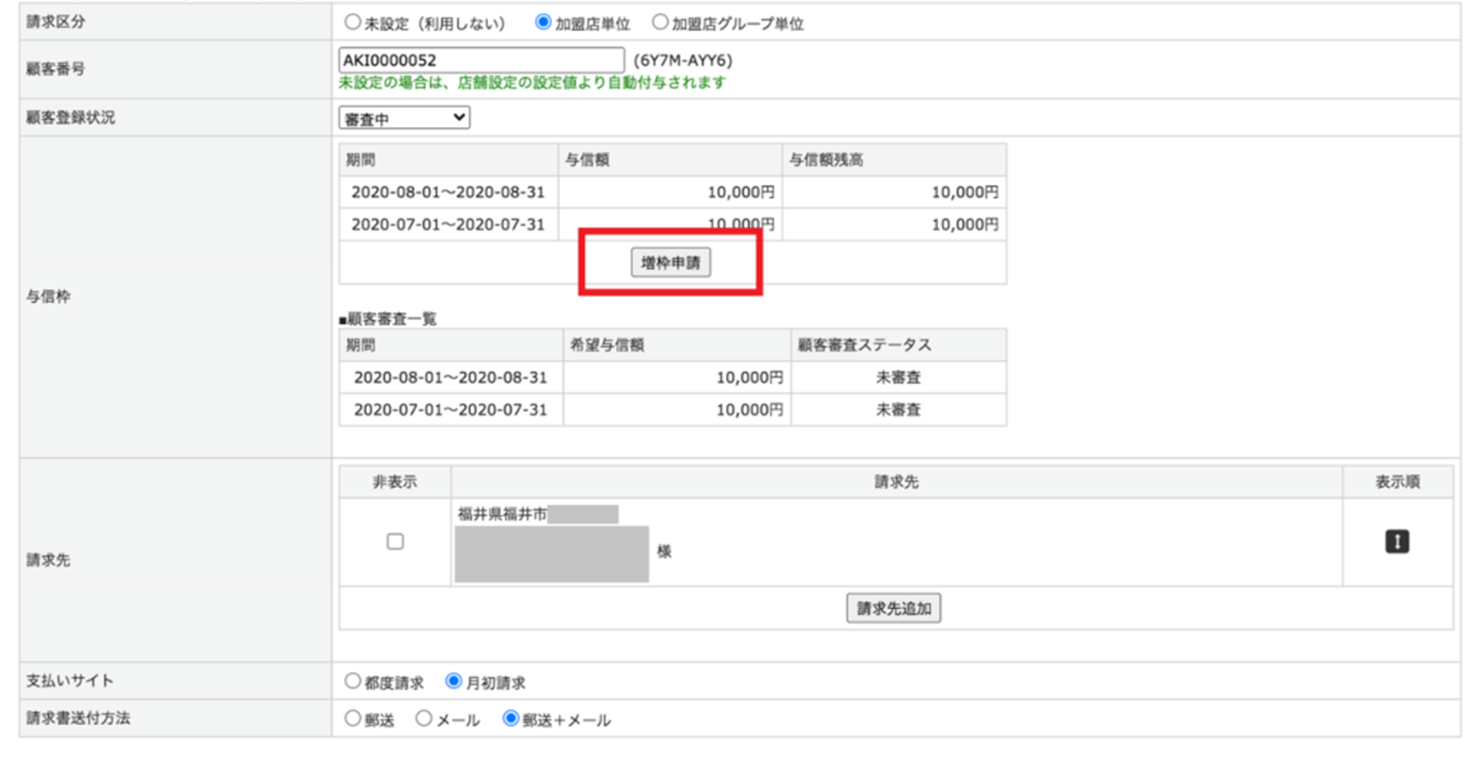Click 希望与信額 10,000円 for July 2020
The height and width of the screenshot is (758, 1482).
click(x=749, y=410)
